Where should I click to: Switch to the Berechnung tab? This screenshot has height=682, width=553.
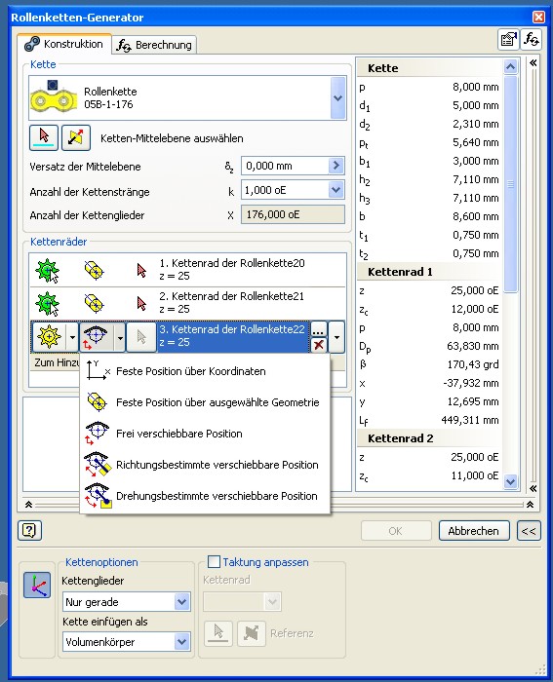pos(154,45)
